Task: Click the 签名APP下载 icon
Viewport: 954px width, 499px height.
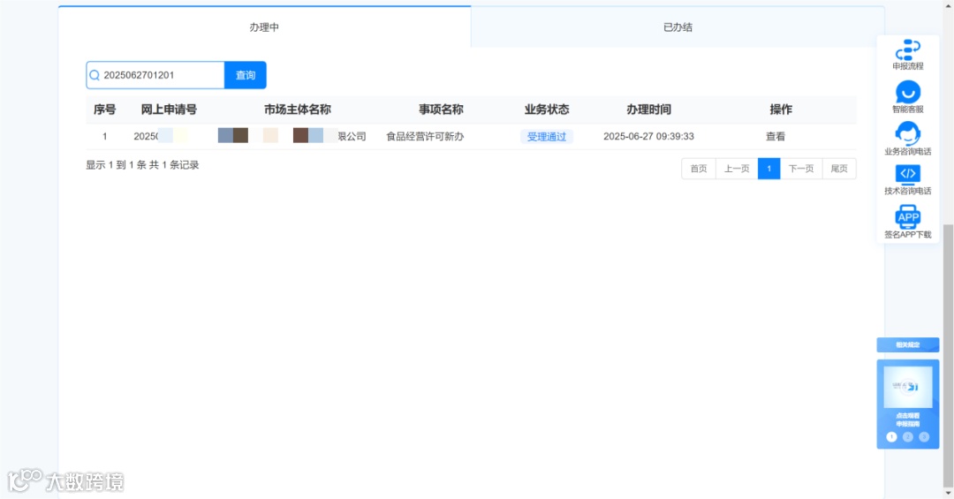Action: point(908,216)
